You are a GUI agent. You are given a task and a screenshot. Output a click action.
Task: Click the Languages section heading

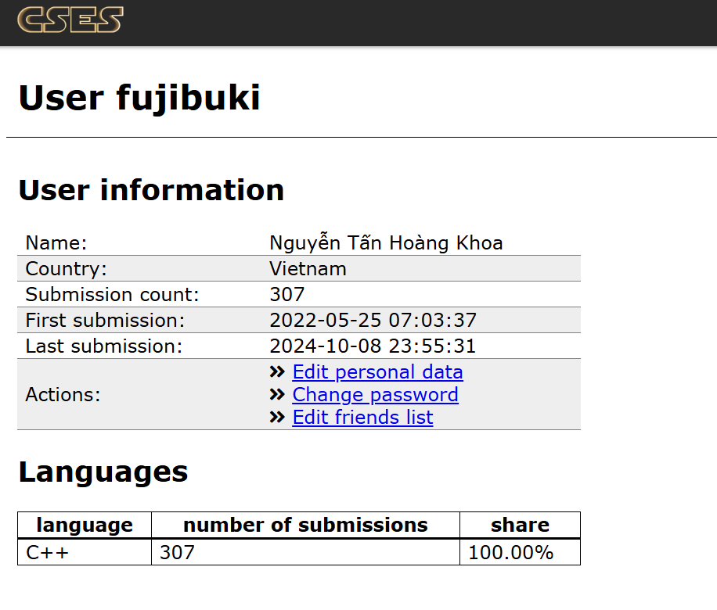coord(103,472)
